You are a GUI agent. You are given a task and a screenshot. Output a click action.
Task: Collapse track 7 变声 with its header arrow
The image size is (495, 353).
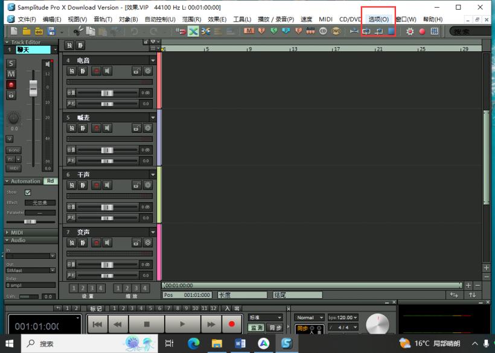[152, 232]
